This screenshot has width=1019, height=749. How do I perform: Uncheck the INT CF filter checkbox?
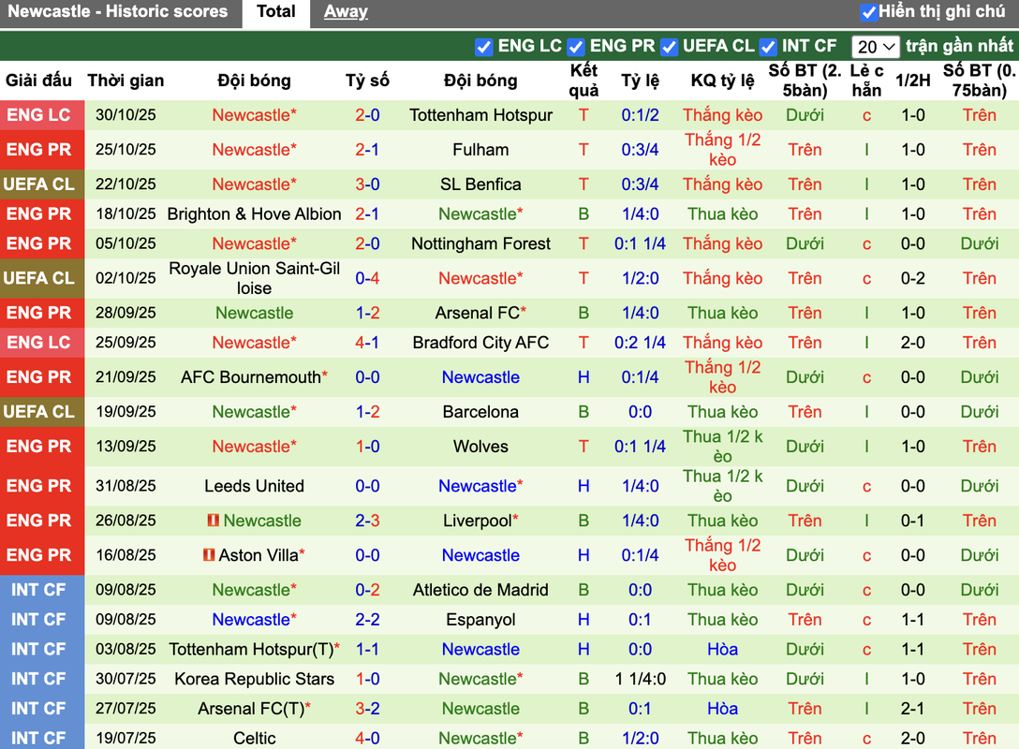767,47
